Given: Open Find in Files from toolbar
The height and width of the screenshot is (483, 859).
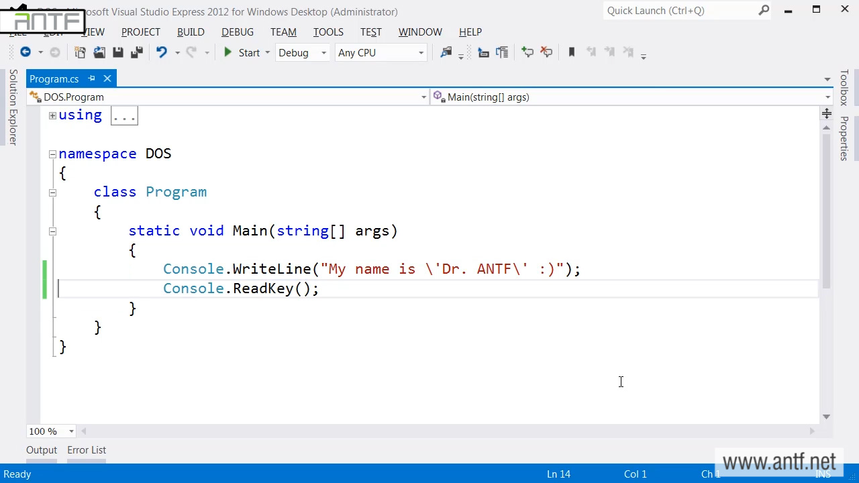Looking at the screenshot, I should [x=446, y=52].
